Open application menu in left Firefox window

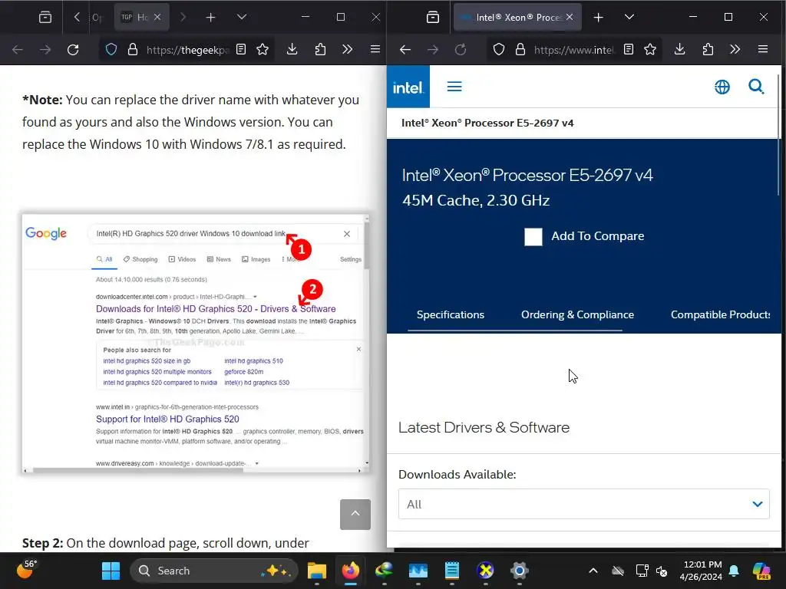point(375,50)
